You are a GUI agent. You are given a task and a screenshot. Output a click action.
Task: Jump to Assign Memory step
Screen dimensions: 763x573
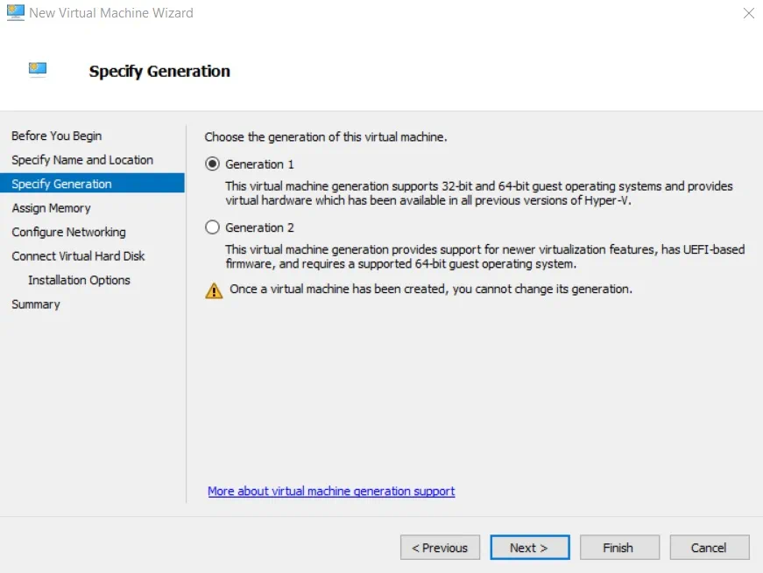[51, 208]
